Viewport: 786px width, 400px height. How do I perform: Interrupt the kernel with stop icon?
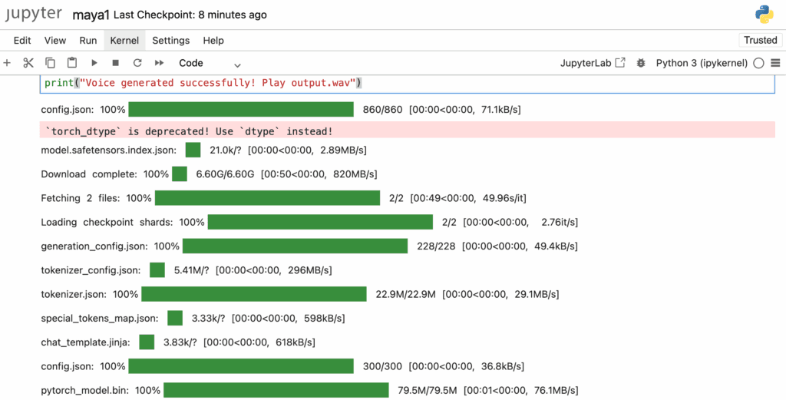pos(116,63)
